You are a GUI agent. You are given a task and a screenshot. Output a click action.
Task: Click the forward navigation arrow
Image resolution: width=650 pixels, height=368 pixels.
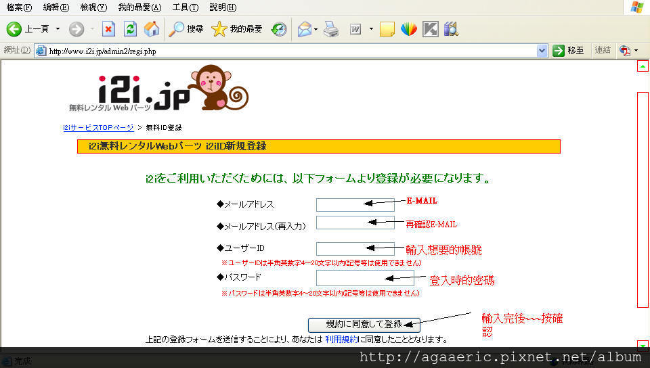click(x=77, y=29)
